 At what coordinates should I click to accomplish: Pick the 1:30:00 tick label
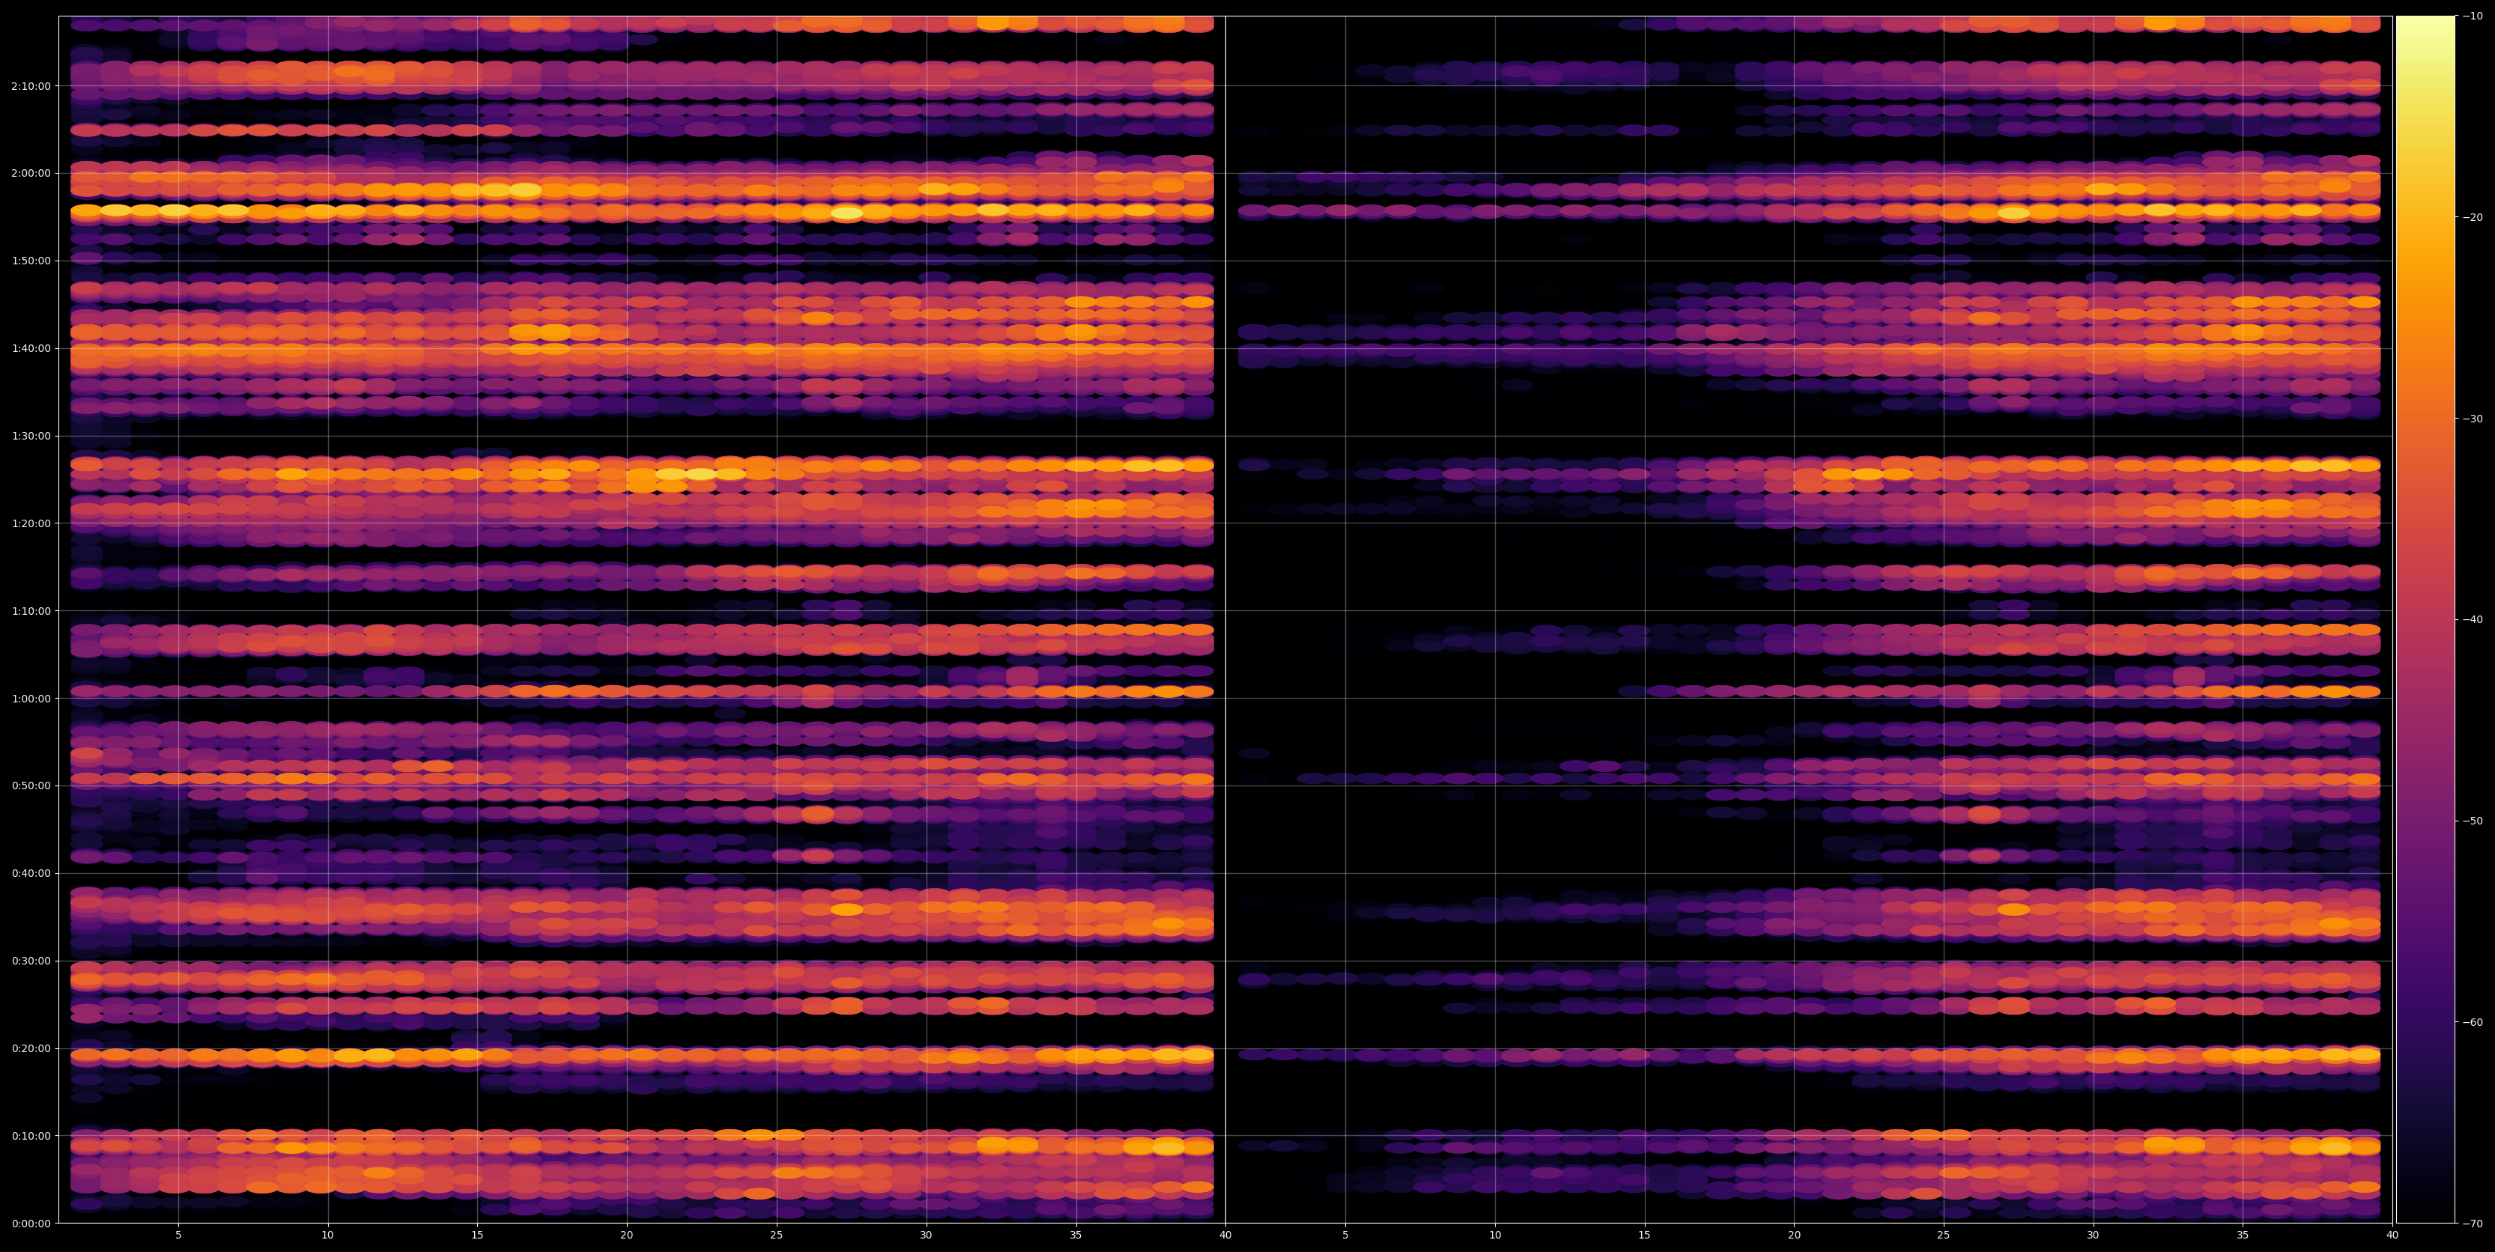point(31,436)
